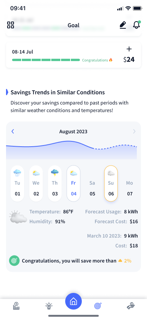Open the energy usage meter tab
Viewport: 147px width, 319px height.
click(16, 306)
